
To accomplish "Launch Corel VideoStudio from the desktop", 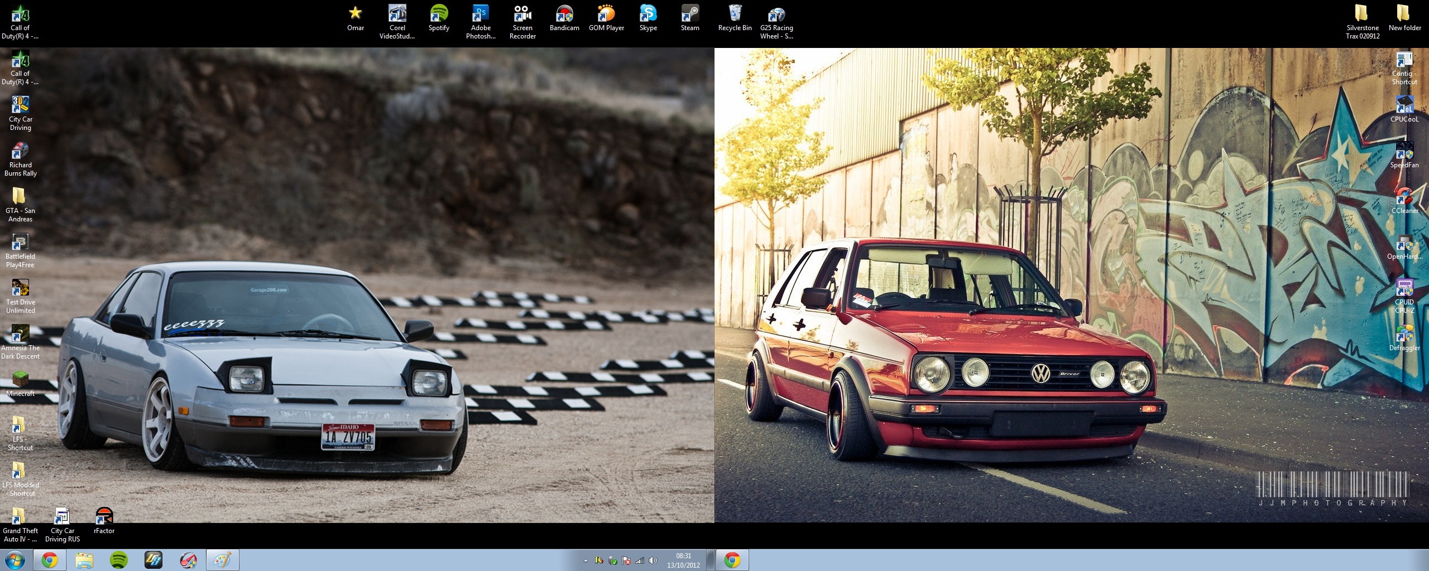I will (397, 22).
